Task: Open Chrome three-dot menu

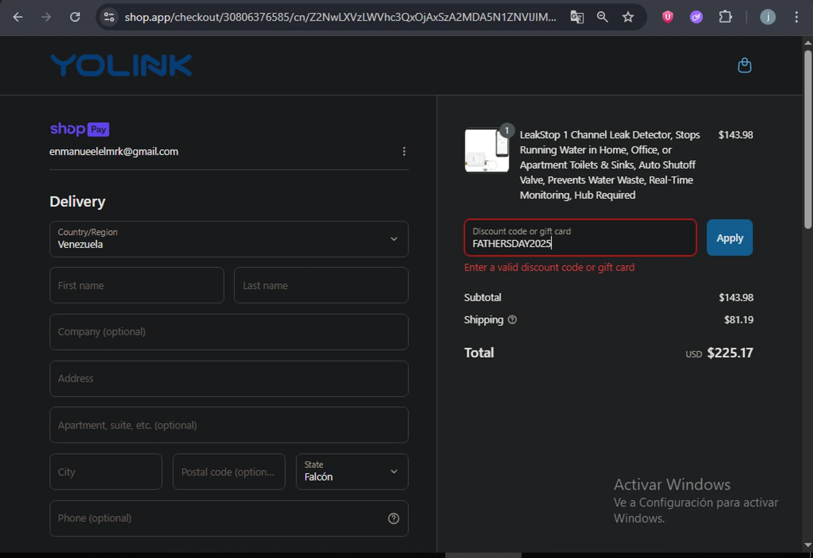Action: (796, 17)
